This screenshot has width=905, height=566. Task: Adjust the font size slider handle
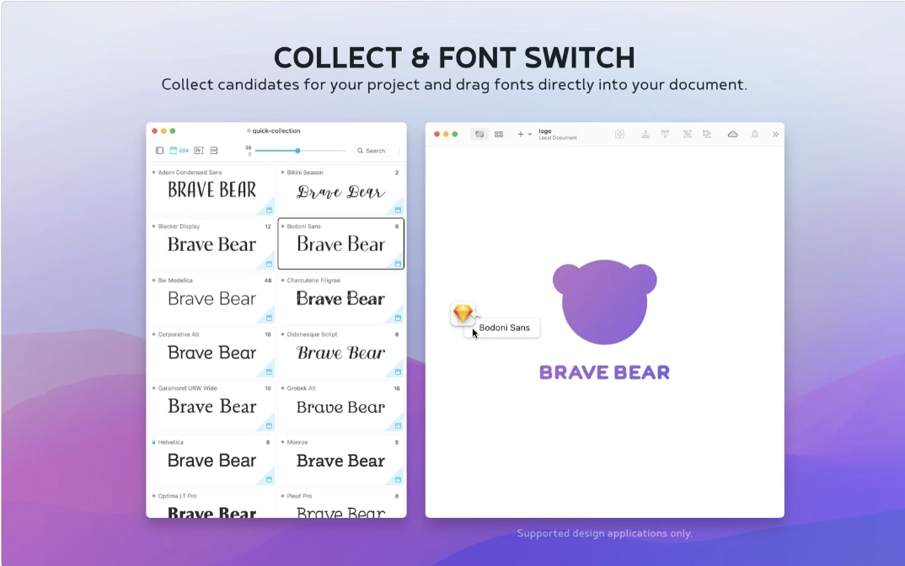pos(297,151)
